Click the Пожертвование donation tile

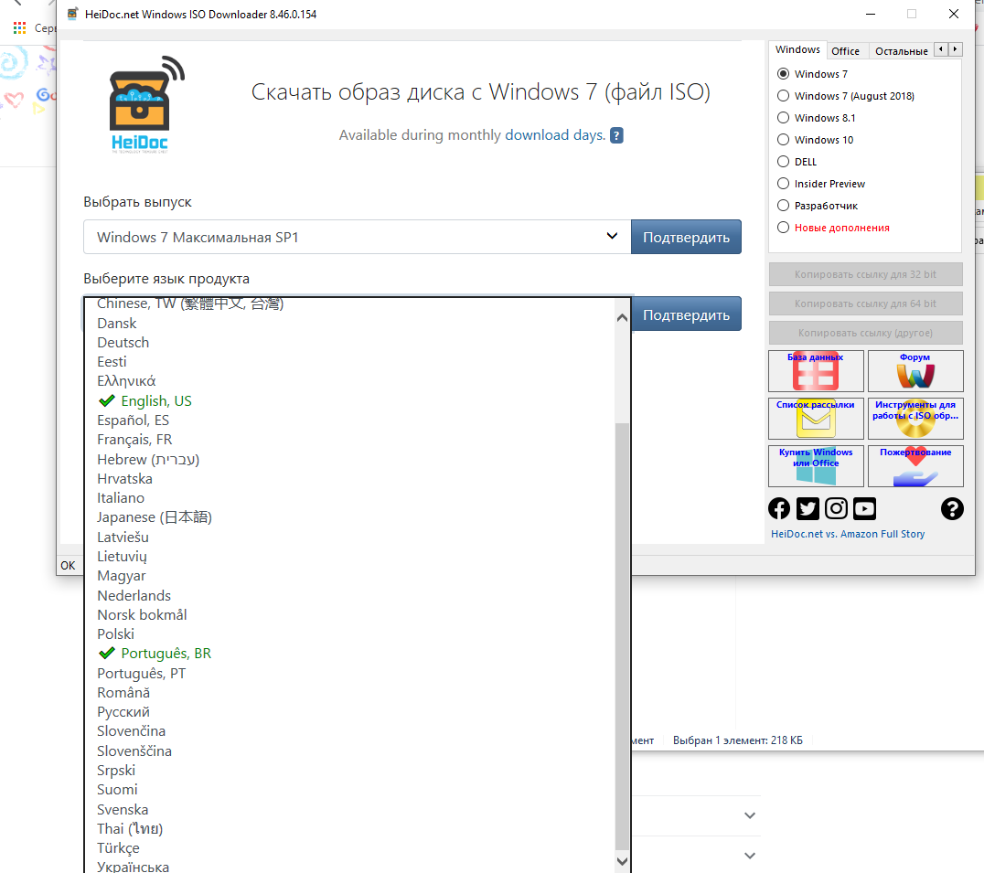[x=914, y=466]
